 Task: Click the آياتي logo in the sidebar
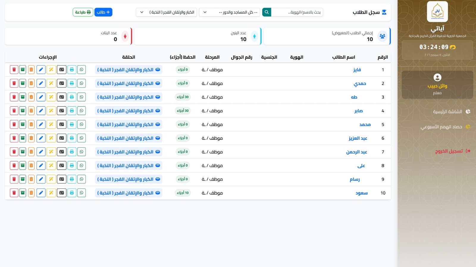coord(437,12)
